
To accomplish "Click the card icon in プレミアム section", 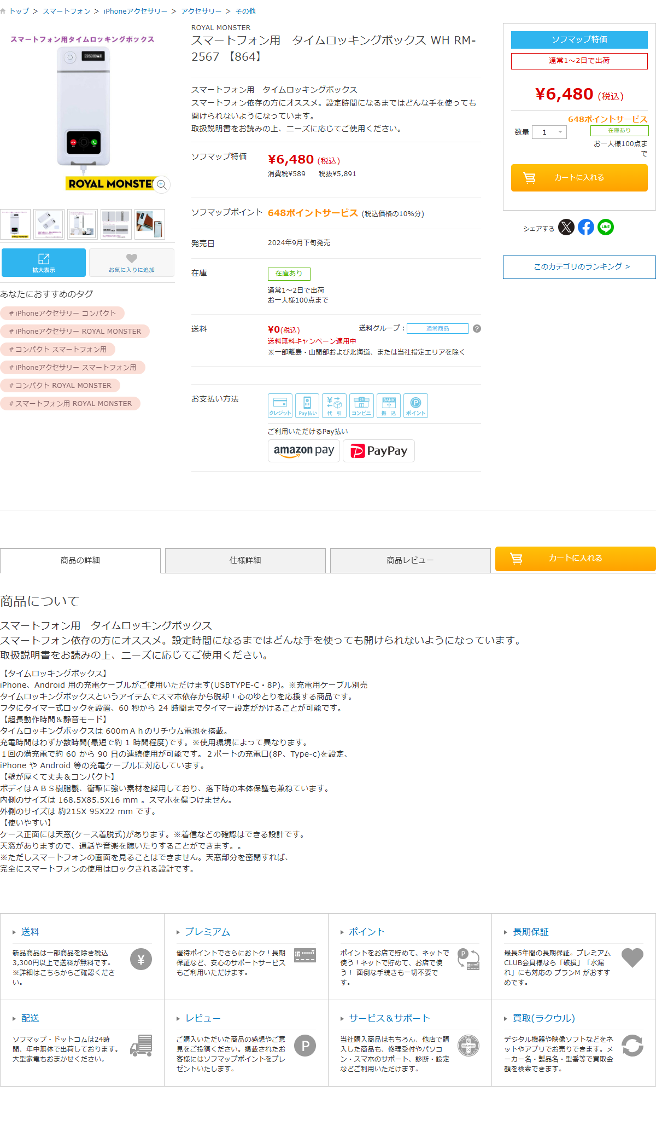I will point(305,955).
